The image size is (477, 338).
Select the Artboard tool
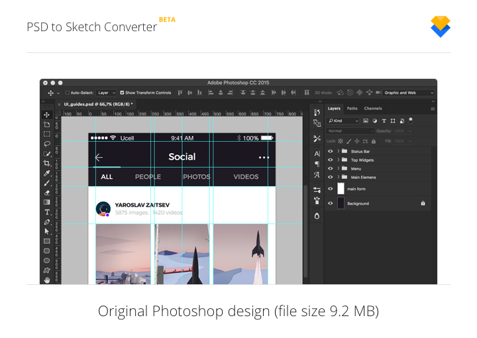coord(46,125)
